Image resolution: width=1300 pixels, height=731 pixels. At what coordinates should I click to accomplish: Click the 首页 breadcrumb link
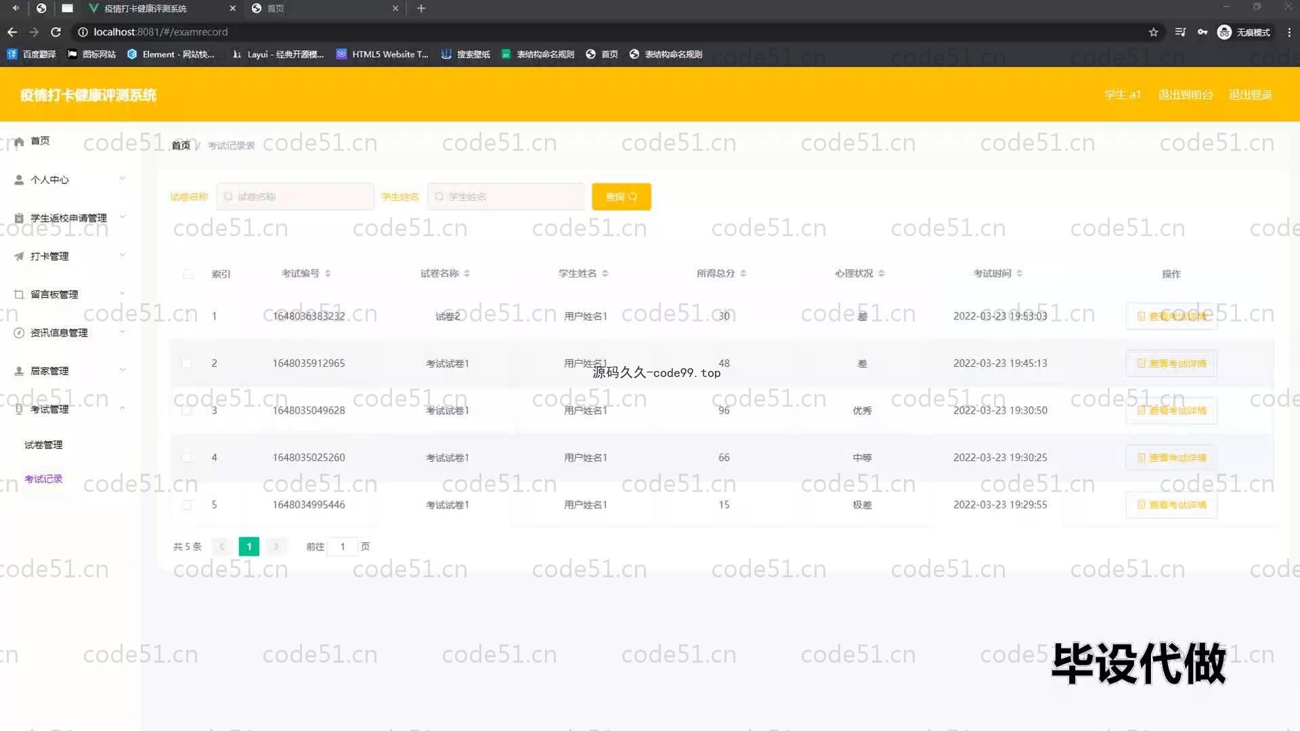[181, 146]
